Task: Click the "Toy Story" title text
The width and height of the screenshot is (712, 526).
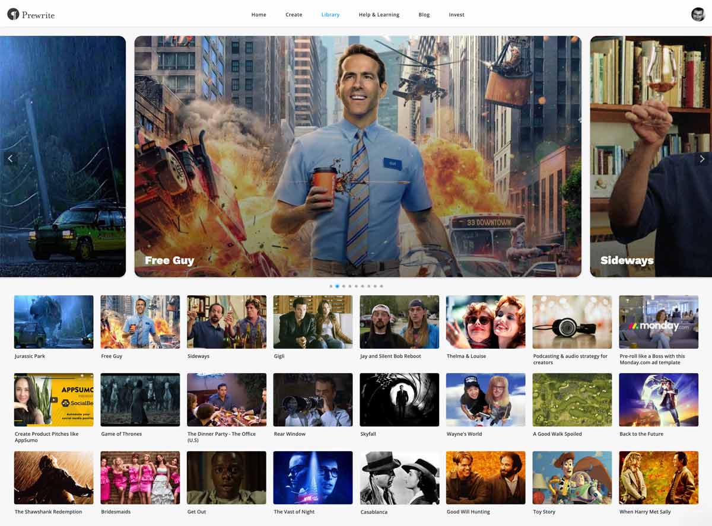Action: 545,512
